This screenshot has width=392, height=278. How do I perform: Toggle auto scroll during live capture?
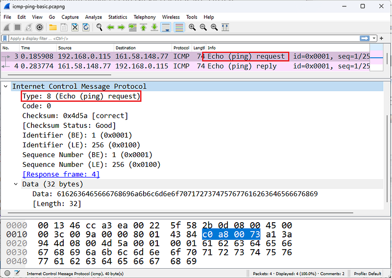(166, 27)
